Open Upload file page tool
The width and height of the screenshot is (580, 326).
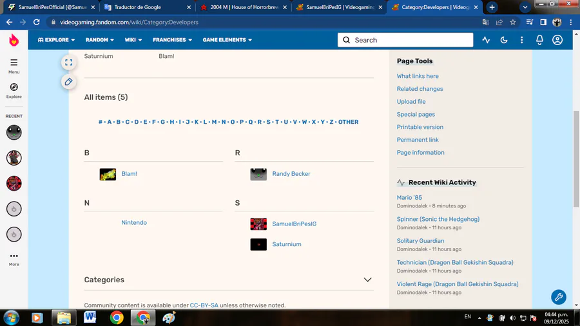411,102
